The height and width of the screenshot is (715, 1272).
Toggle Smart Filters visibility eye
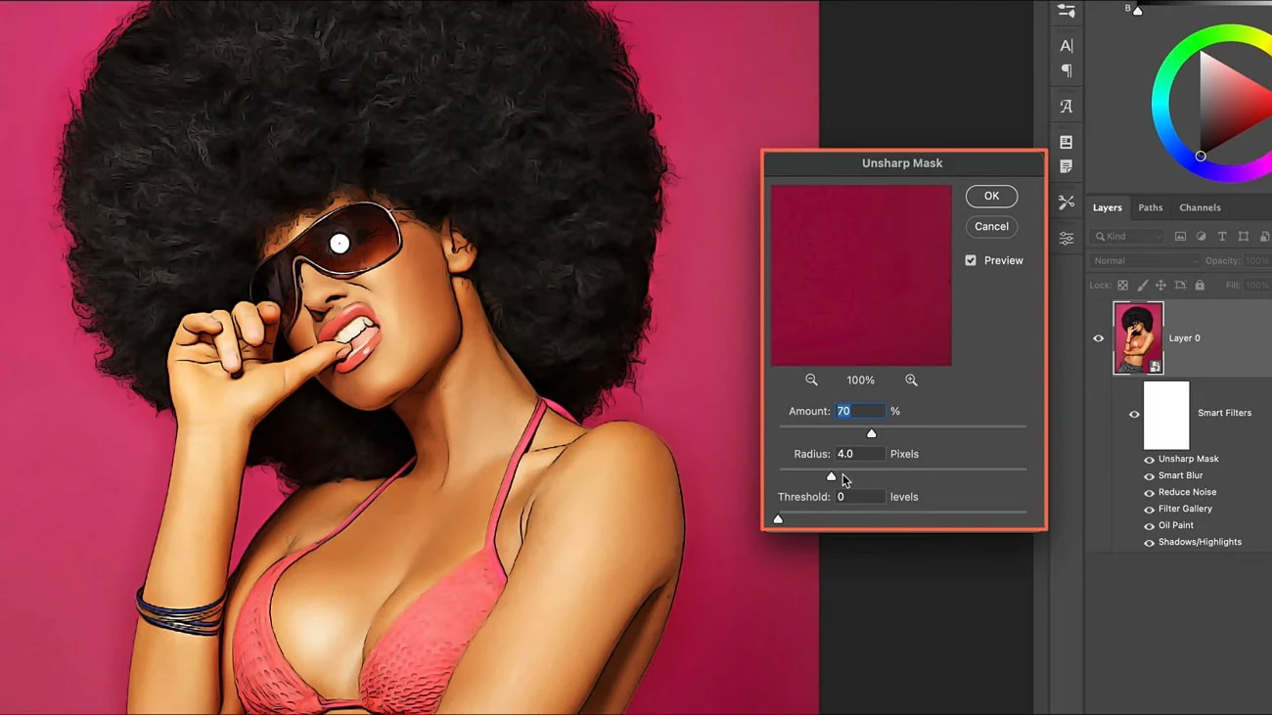pyautogui.click(x=1134, y=414)
